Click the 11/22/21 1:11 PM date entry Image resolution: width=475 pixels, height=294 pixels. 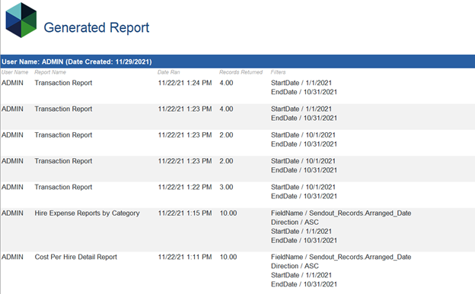185,257
